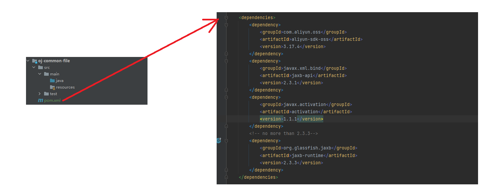Click the groupId value org.glassfish.jaxb
The image size is (482, 186).
307,148
